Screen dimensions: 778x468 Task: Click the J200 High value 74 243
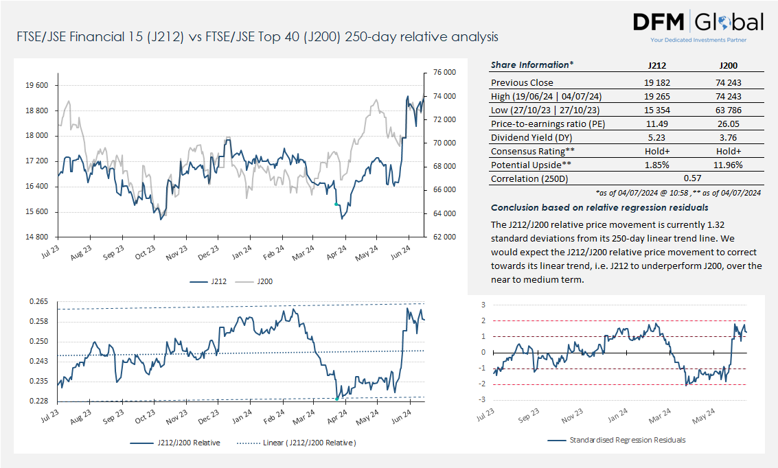pyautogui.click(x=729, y=96)
